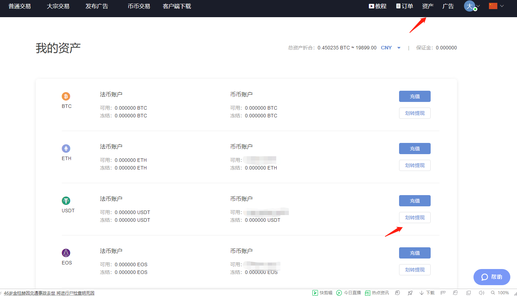The height and width of the screenshot is (296, 517).
Task: Click the speaker icon in status bar
Action: [x=482, y=293]
